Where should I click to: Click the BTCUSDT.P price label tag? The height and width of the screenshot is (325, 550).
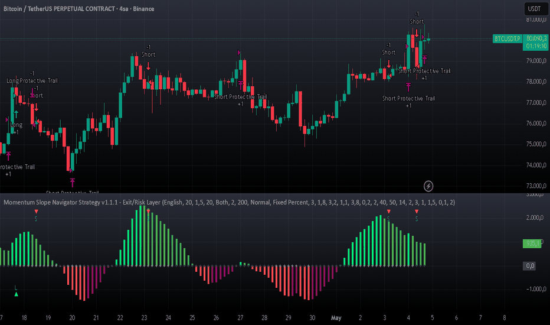(507, 38)
